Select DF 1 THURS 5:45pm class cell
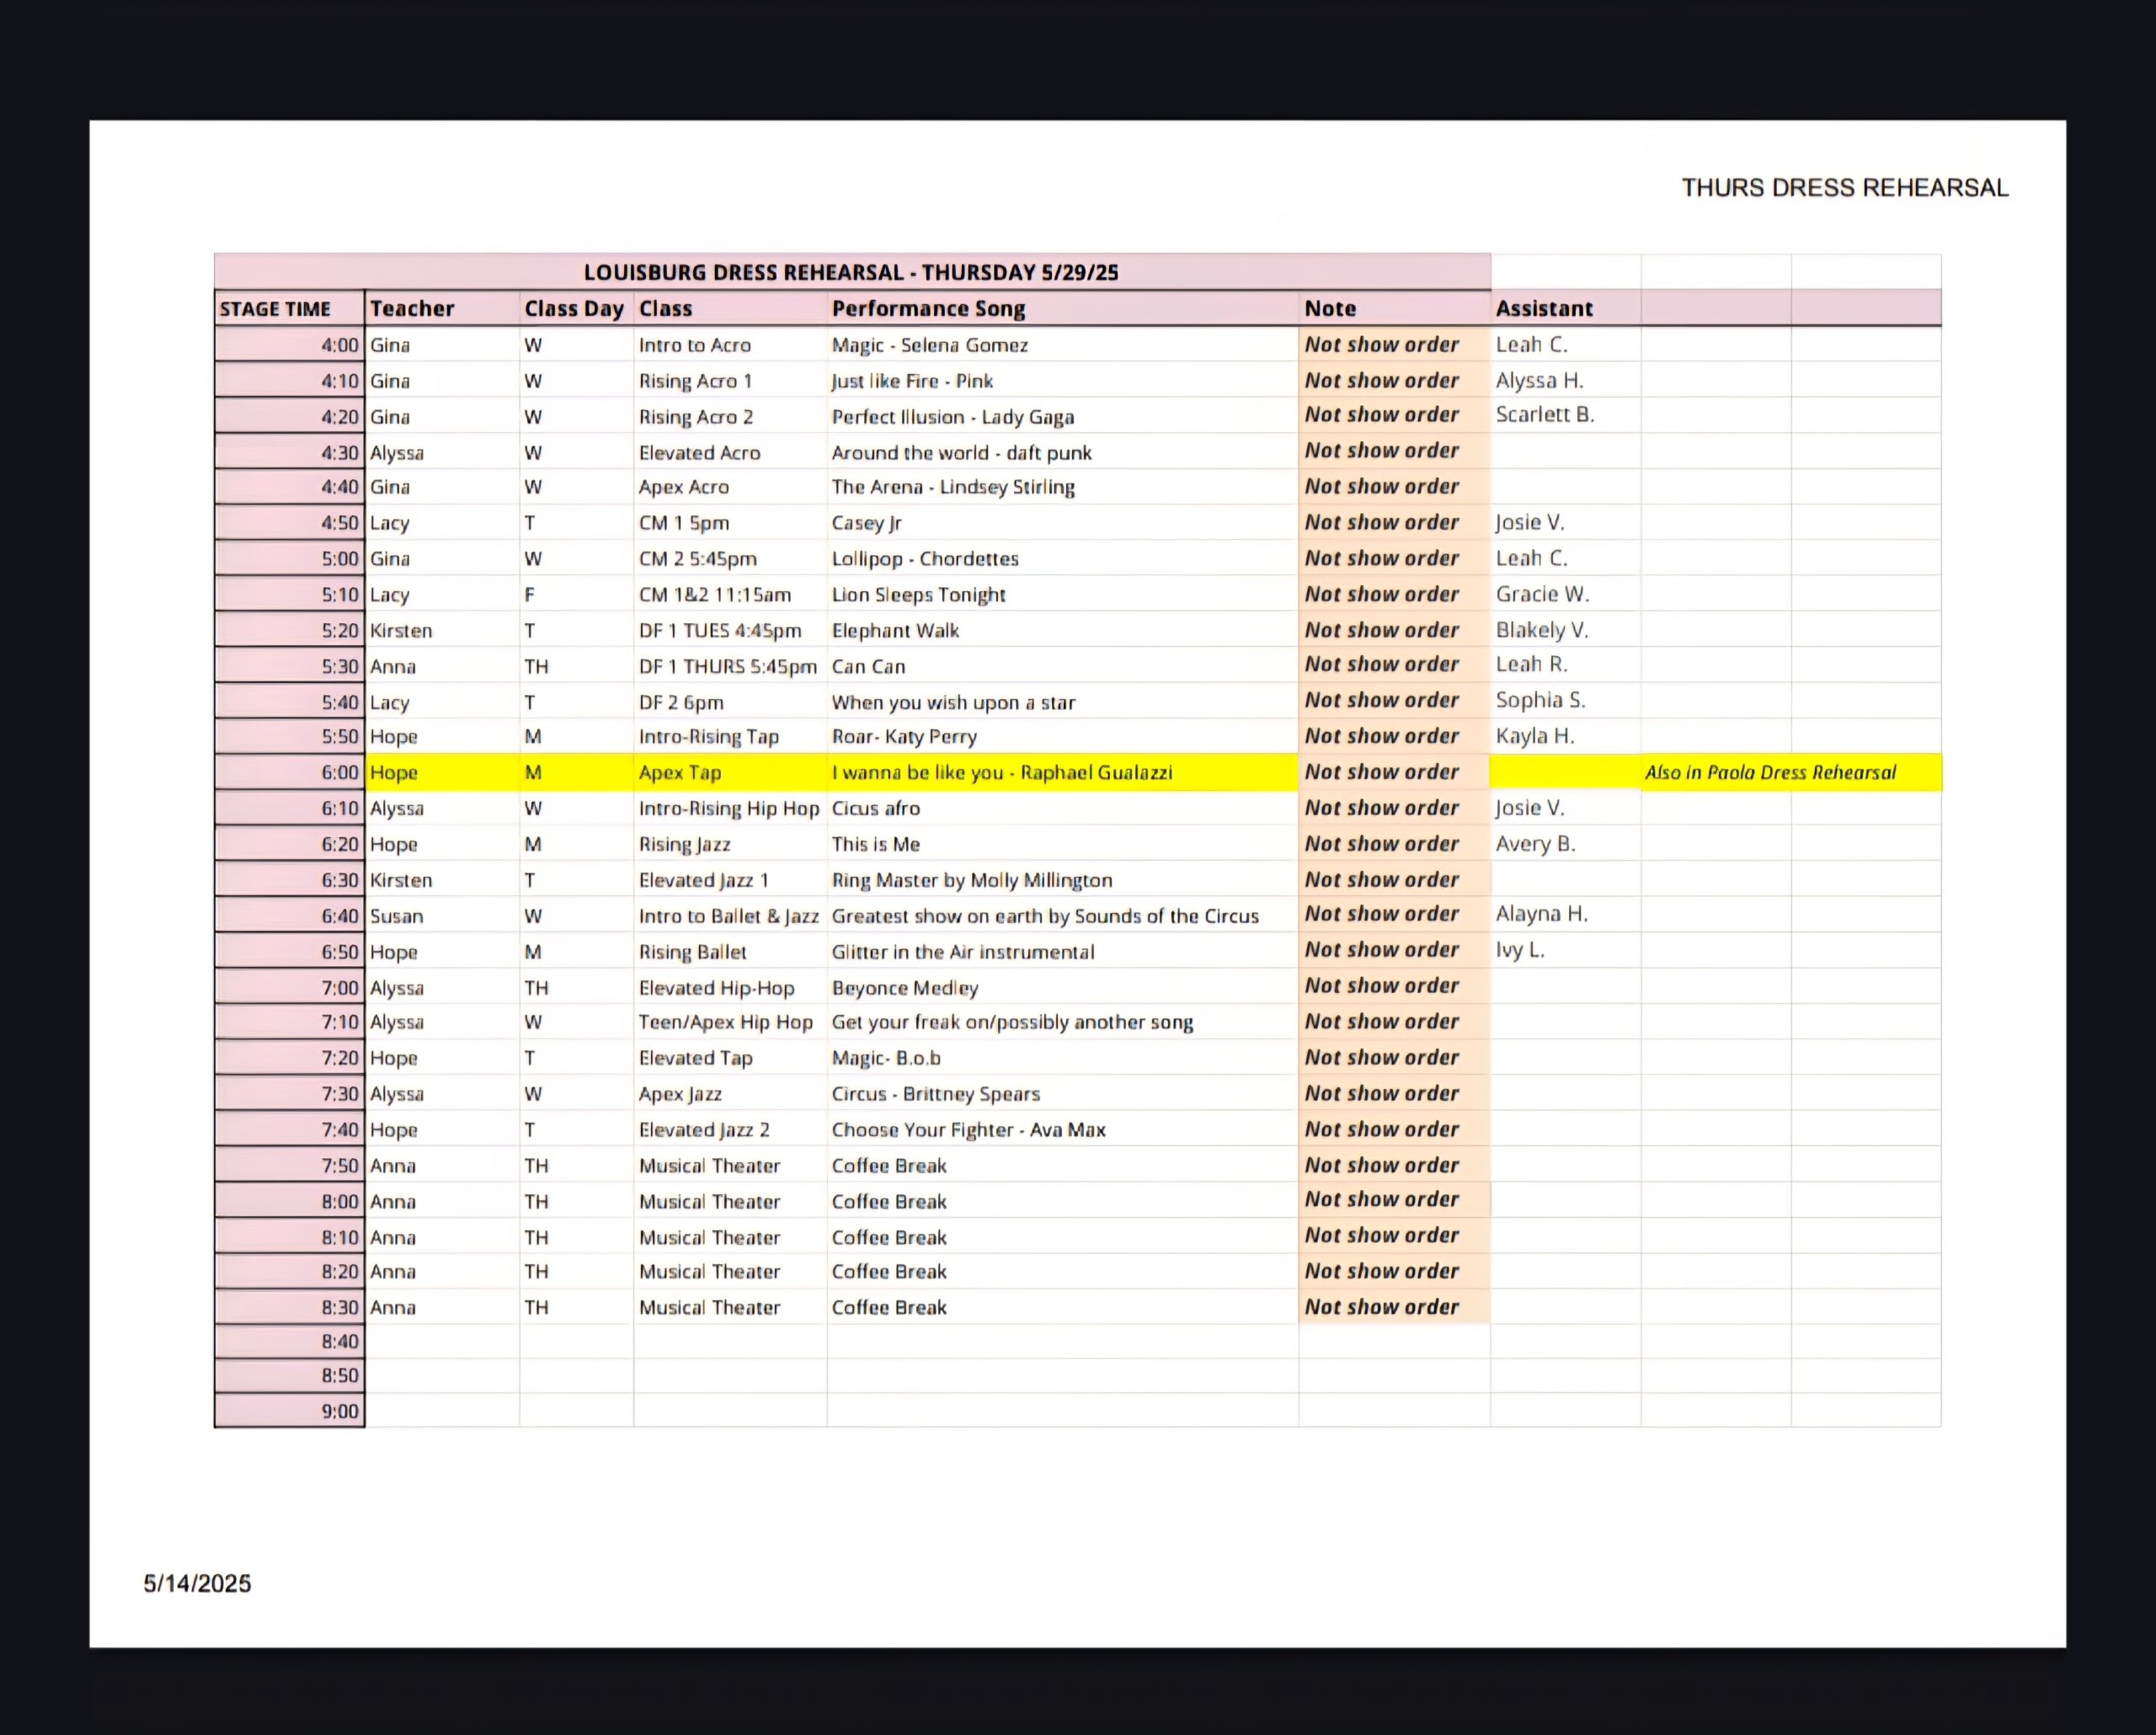The image size is (2156, 1735). coord(729,667)
